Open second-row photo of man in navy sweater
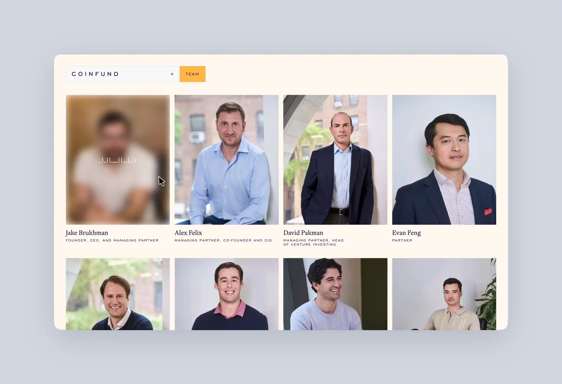This screenshot has height=384, width=562. pos(118,294)
